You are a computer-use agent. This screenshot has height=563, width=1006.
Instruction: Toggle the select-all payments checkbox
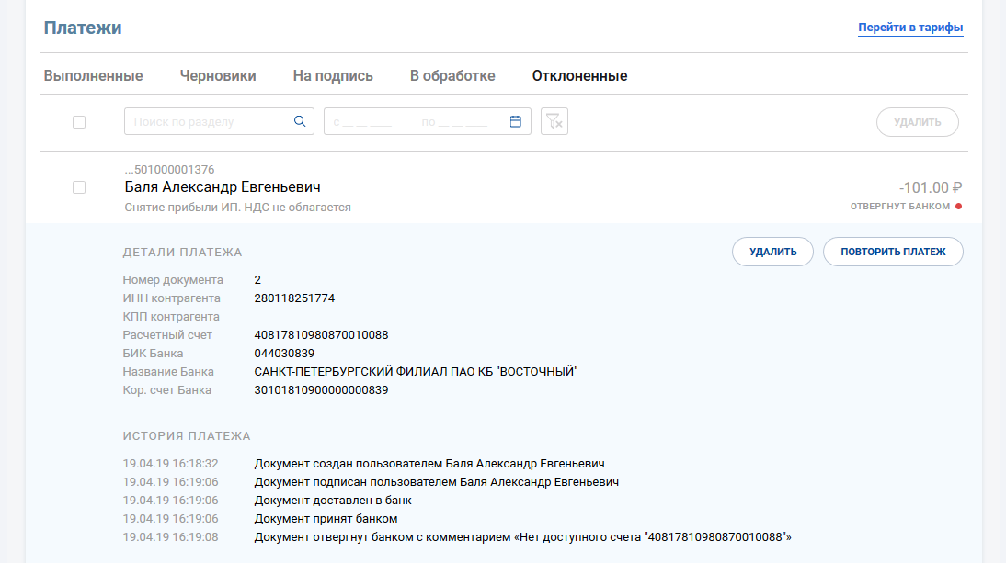[79, 122]
